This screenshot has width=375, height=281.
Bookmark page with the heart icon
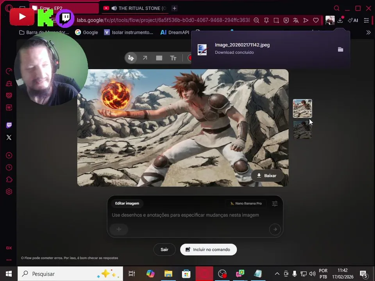point(316,20)
